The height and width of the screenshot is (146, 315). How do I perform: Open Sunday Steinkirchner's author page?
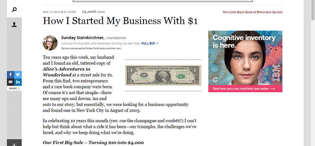click(83, 38)
